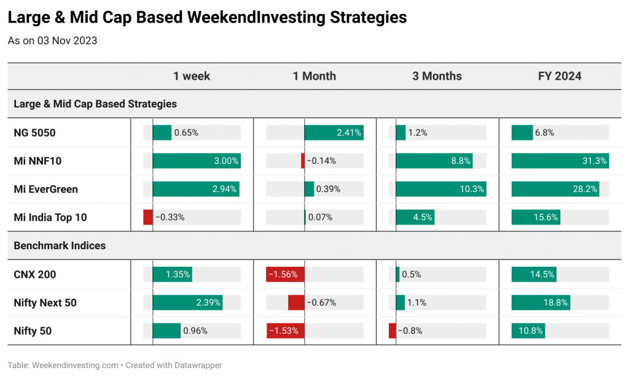Click the red -1.53% Nifty 50 bar
This screenshot has height=378, width=629.
pyautogui.click(x=286, y=331)
